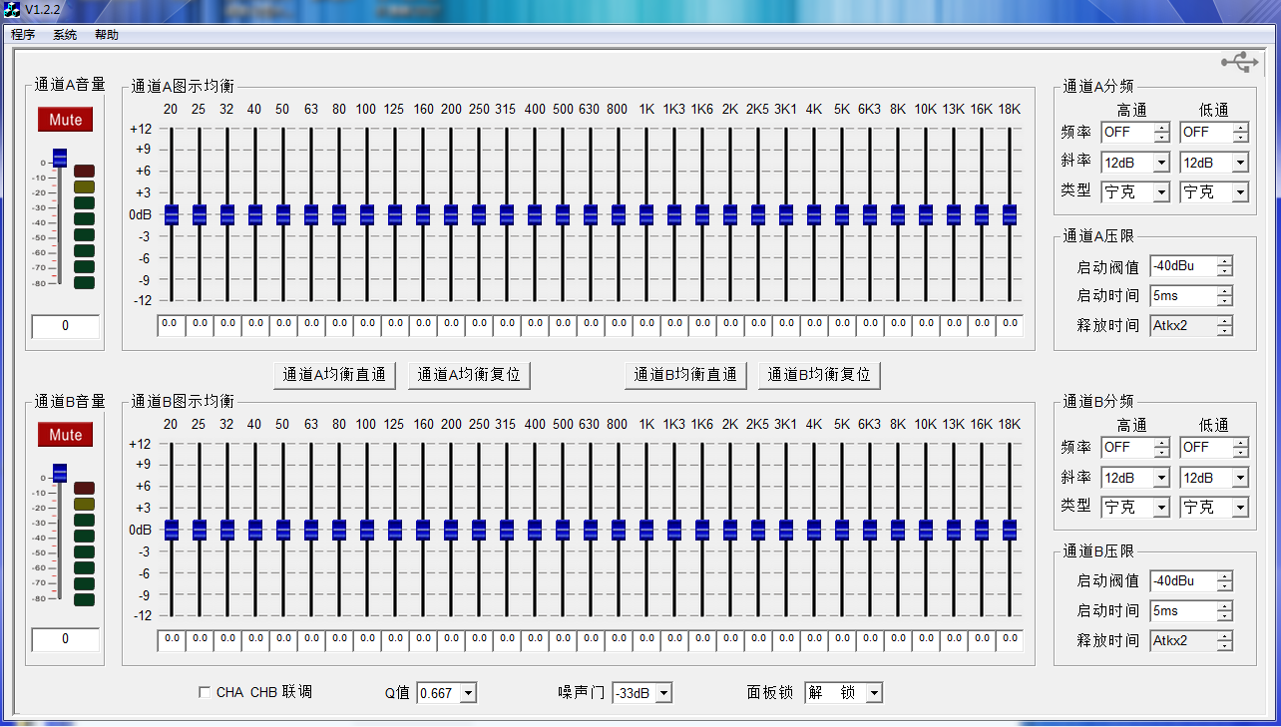Click channel B volume value field

click(66, 639)
